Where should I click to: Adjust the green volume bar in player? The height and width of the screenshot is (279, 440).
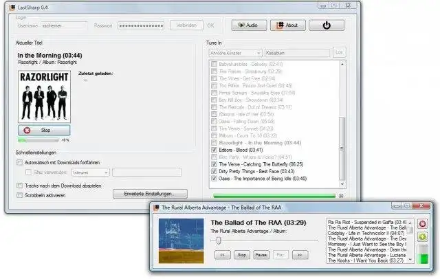click(423, 254)
